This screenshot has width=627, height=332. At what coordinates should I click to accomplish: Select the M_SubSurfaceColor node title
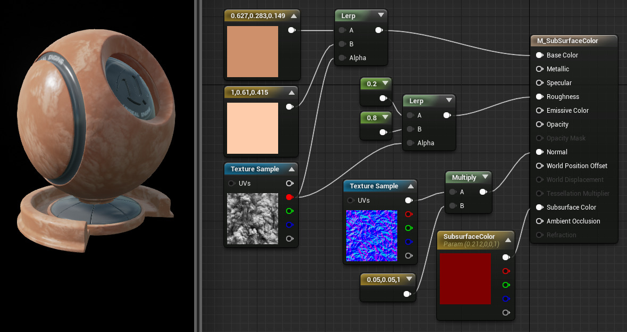(567, 41)
